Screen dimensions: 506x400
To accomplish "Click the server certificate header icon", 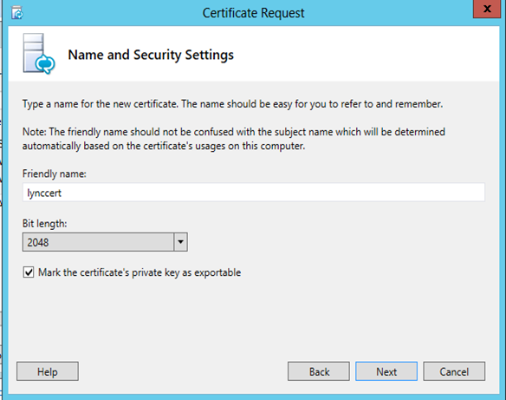I will pyautogui.click(x=39, y=54).
